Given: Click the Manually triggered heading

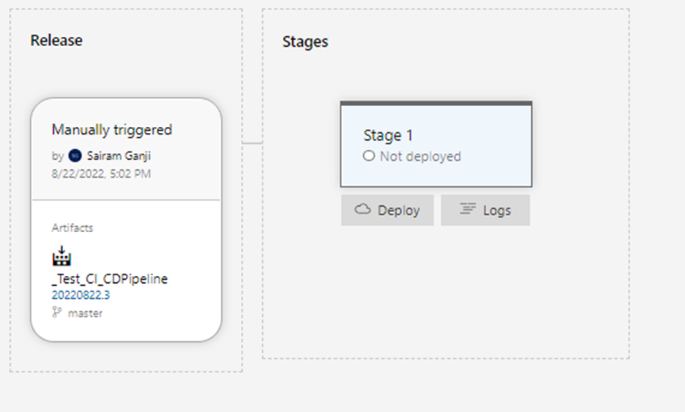Looking at the screenshot, I should coord(111,130).
